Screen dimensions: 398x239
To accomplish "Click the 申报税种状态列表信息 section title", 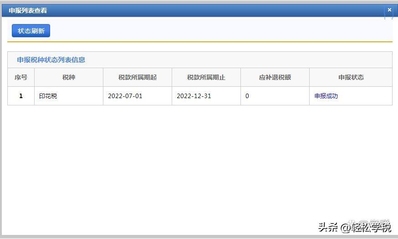I will click(51, 60).
